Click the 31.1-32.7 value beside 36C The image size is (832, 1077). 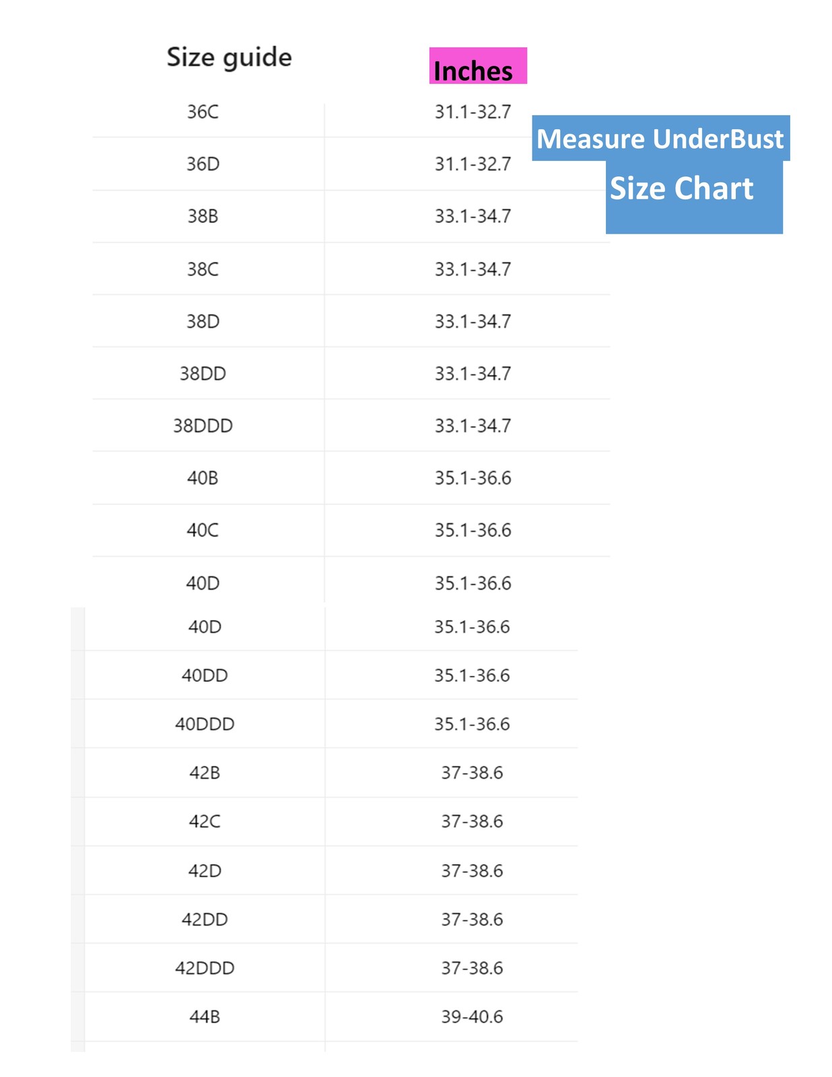[473, 112]
